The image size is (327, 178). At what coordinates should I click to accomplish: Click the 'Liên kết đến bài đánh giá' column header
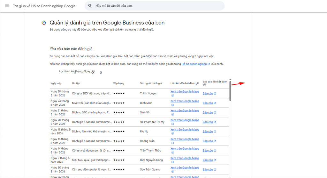(185, 83)
